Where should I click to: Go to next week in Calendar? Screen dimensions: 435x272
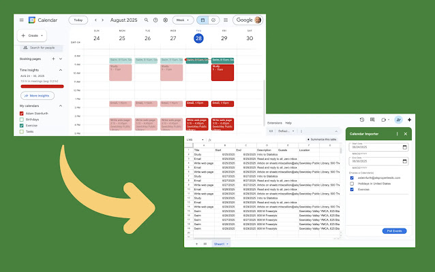click(x=103, y=20)
